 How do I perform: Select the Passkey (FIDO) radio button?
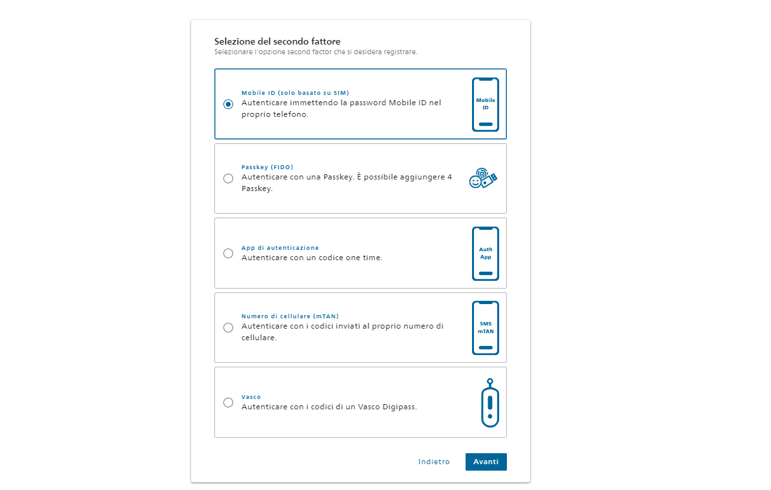[228, 178]
